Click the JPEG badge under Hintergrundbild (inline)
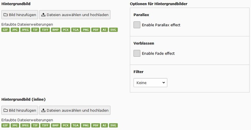The width and height of the screenshot is (251, 130). (x=25, y=125)
